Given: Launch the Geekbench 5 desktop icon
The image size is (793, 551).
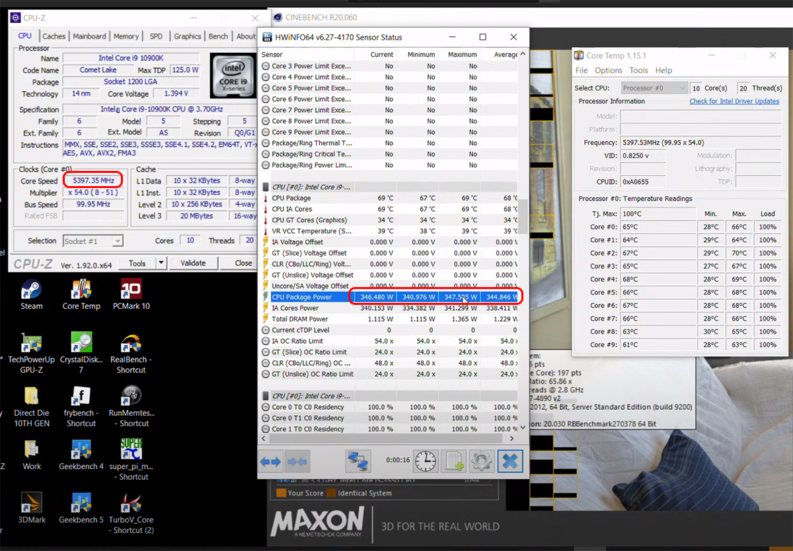Looking at the screenshot, I should (x=81, y=508).
